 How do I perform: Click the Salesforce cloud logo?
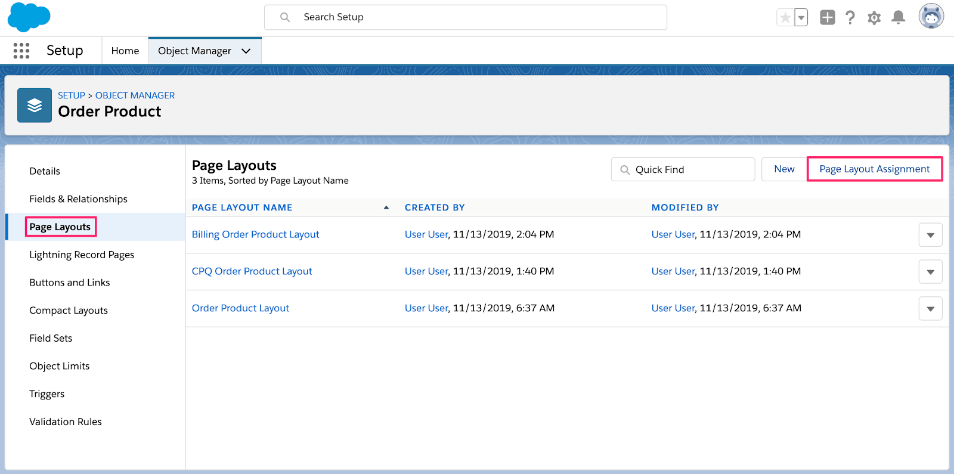point(29,17)
